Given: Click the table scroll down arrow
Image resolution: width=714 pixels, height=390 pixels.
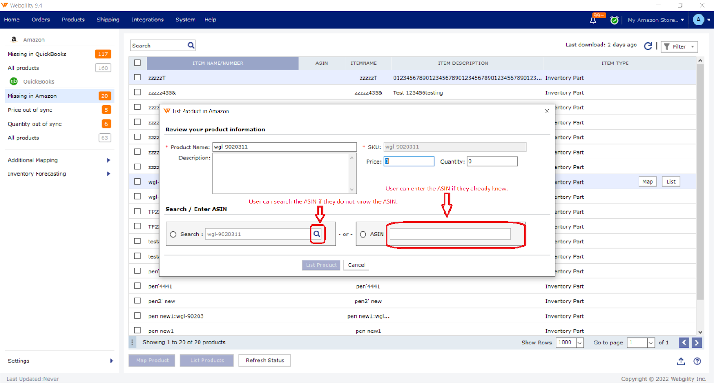Looking at the screenshot, I should coord(700,332).
